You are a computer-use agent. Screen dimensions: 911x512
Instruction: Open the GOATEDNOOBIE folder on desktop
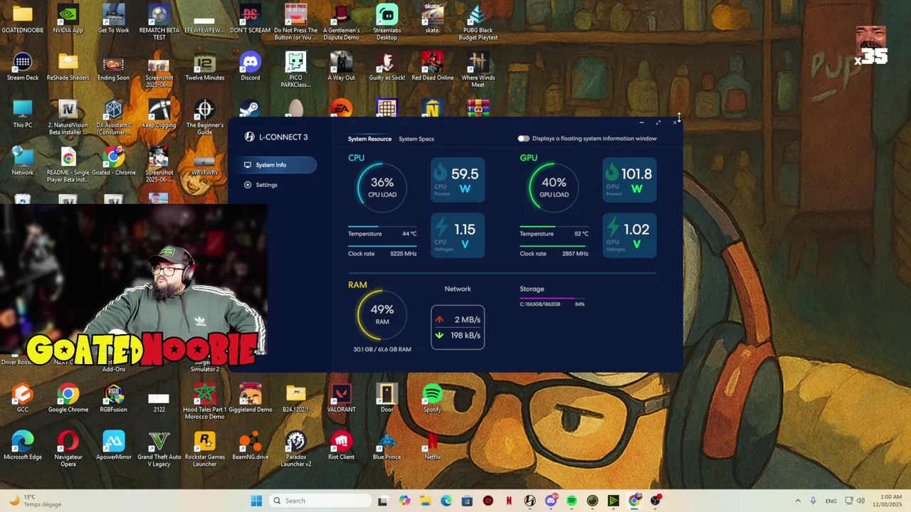23,19
